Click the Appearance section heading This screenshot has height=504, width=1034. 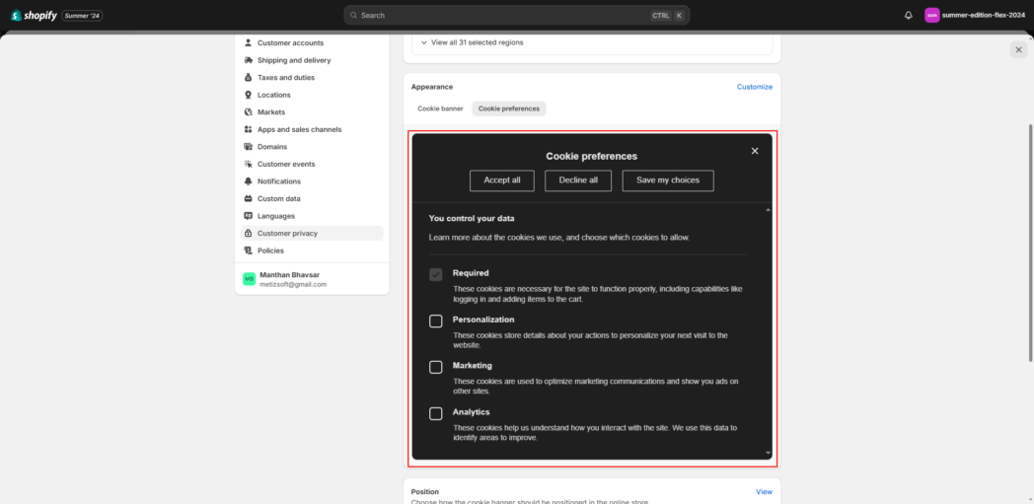pos(432,87)
